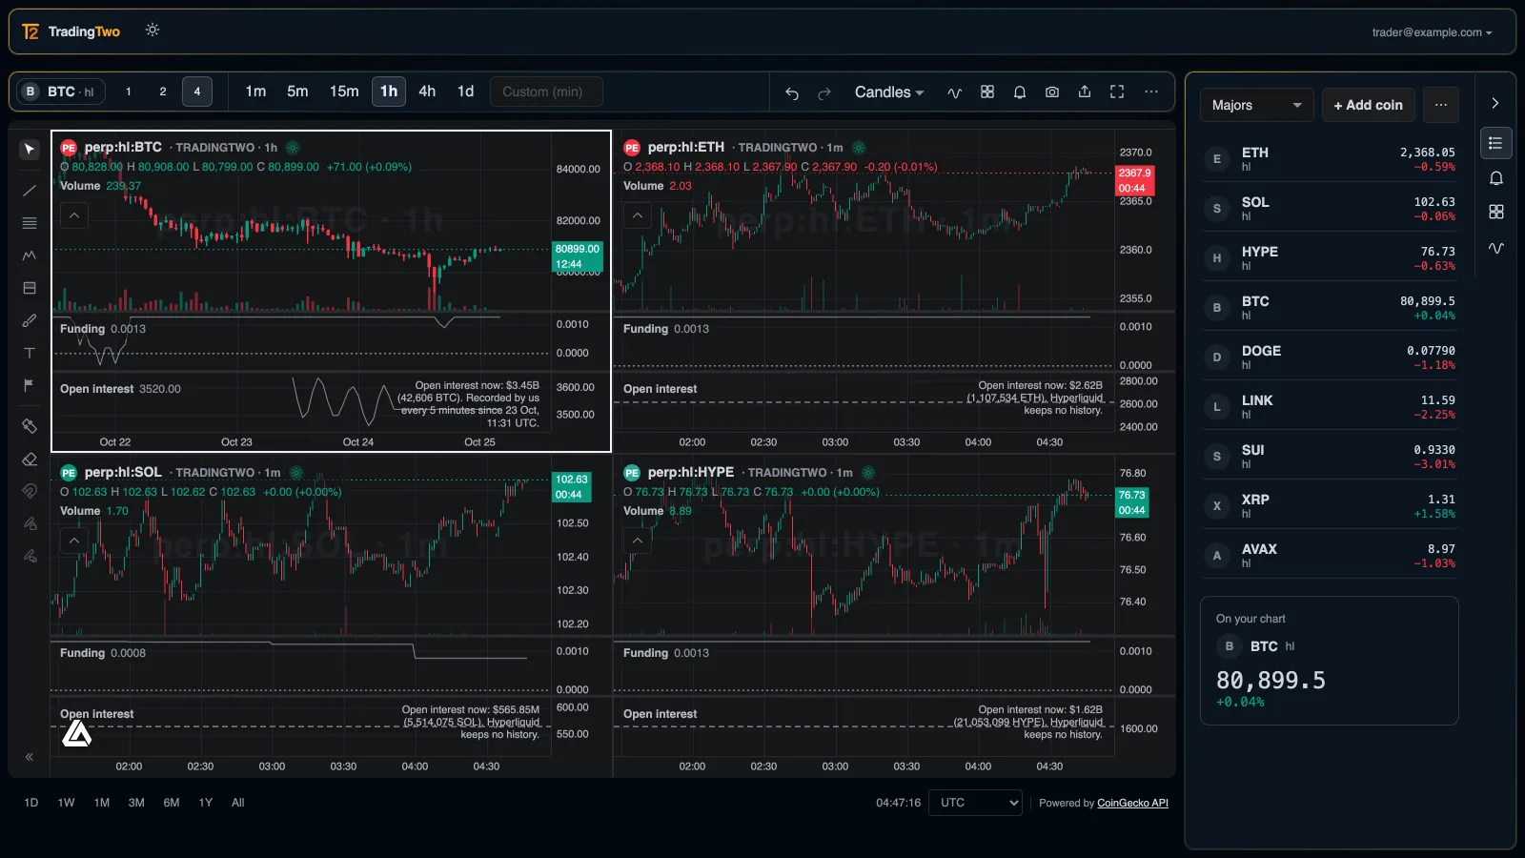The height and width of the screenshot is (858, 1525).
Task: Switch to the 4h timeframe
Action: coord(427,92)
